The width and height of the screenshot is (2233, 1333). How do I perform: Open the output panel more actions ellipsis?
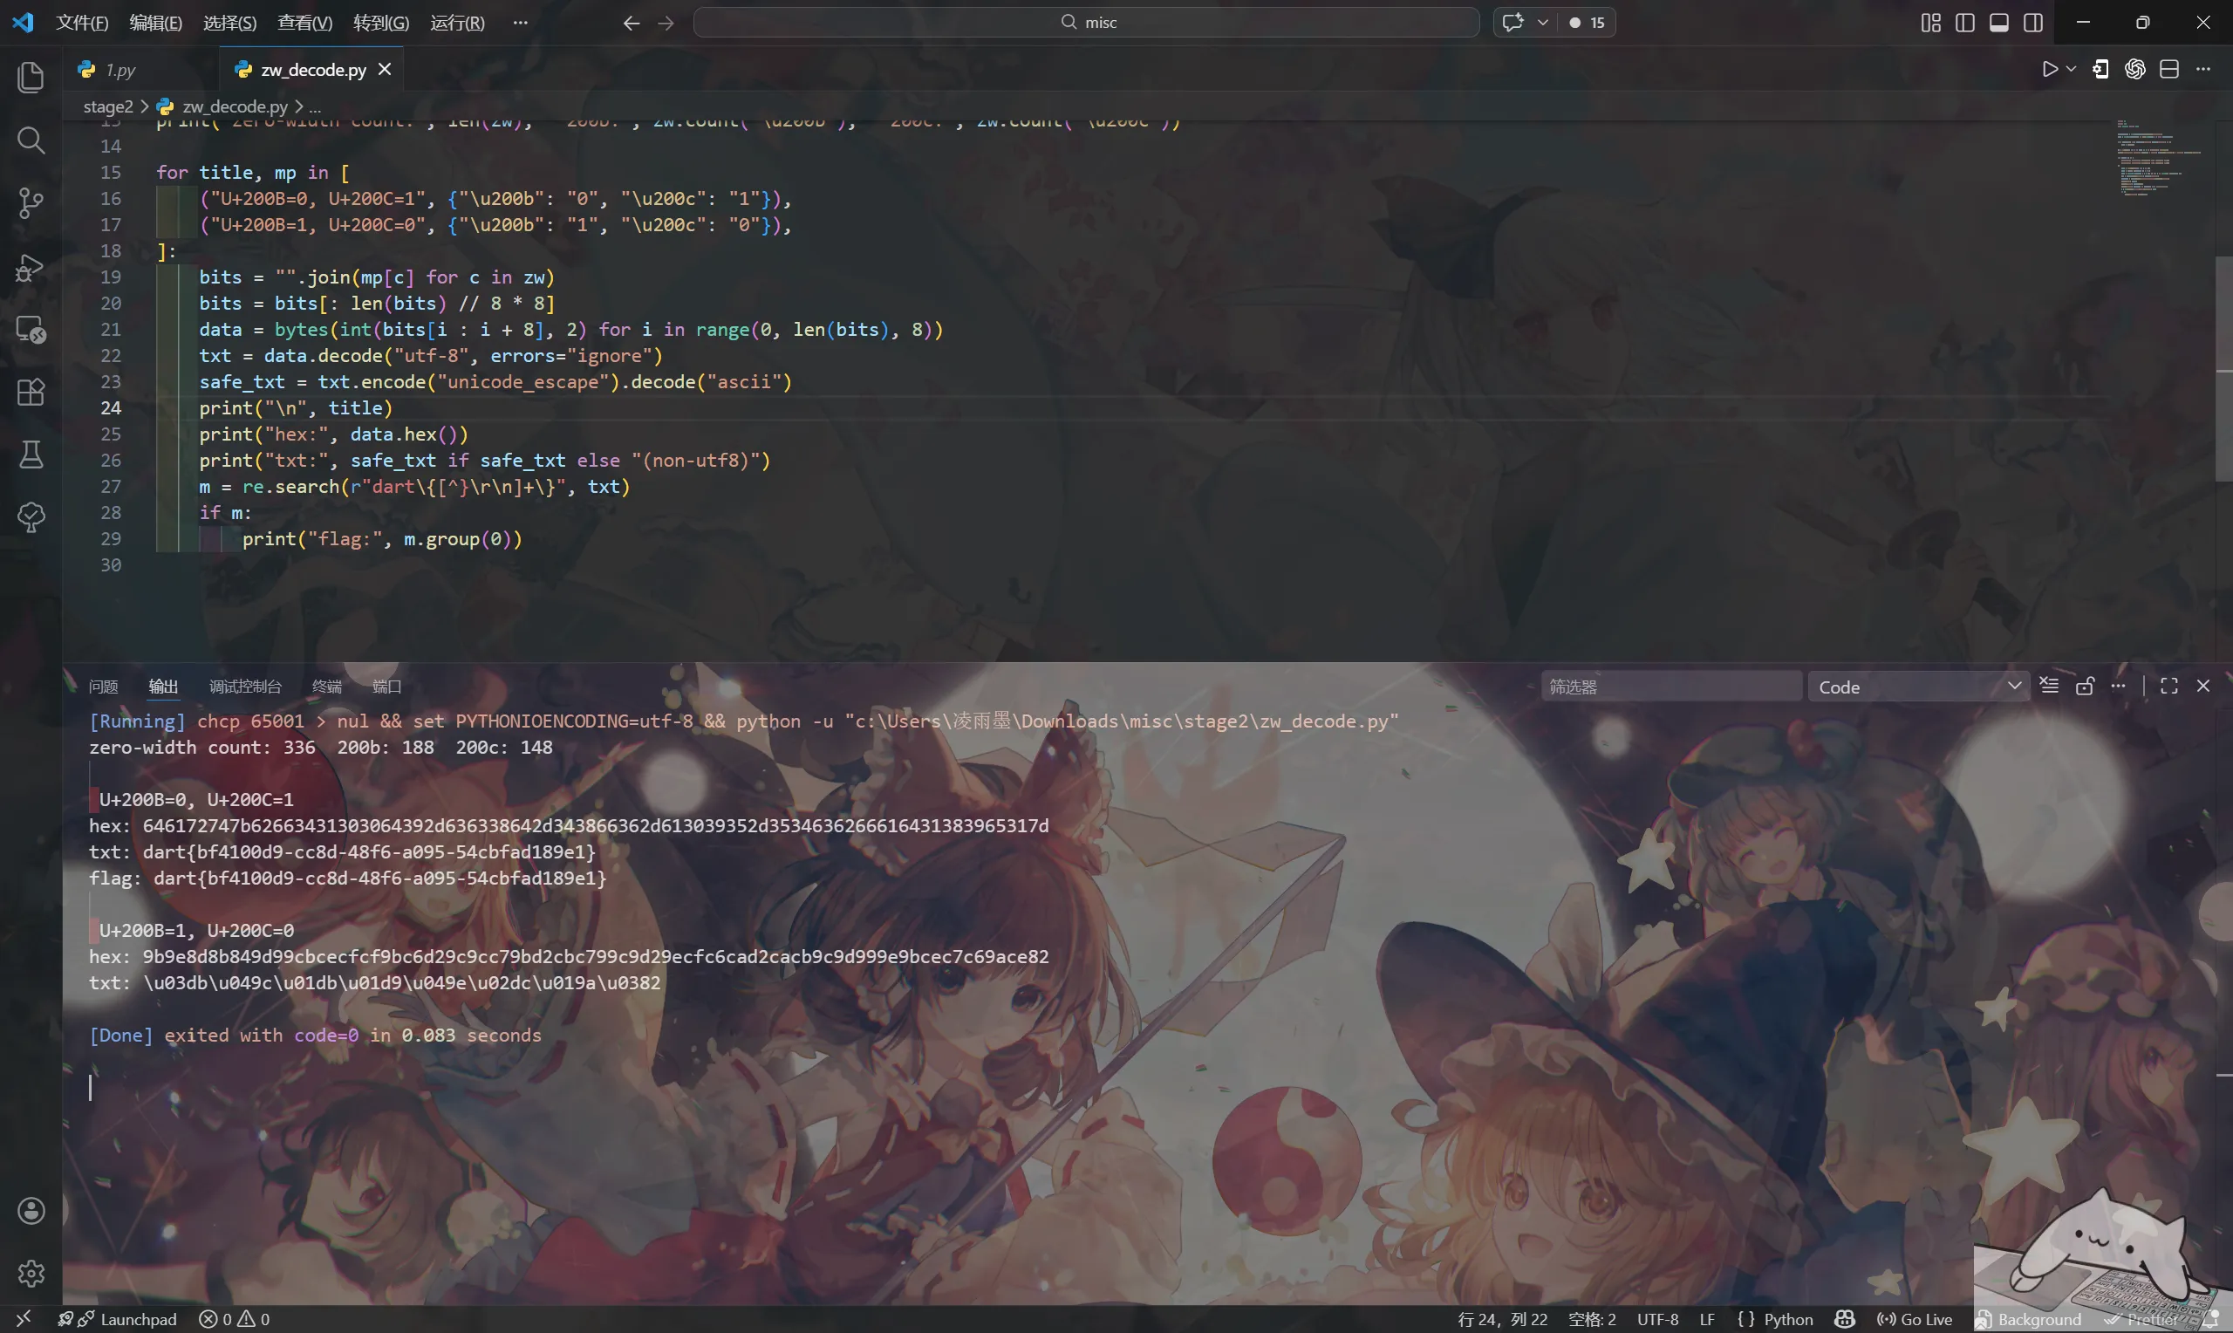click(x=2119, y=687)
